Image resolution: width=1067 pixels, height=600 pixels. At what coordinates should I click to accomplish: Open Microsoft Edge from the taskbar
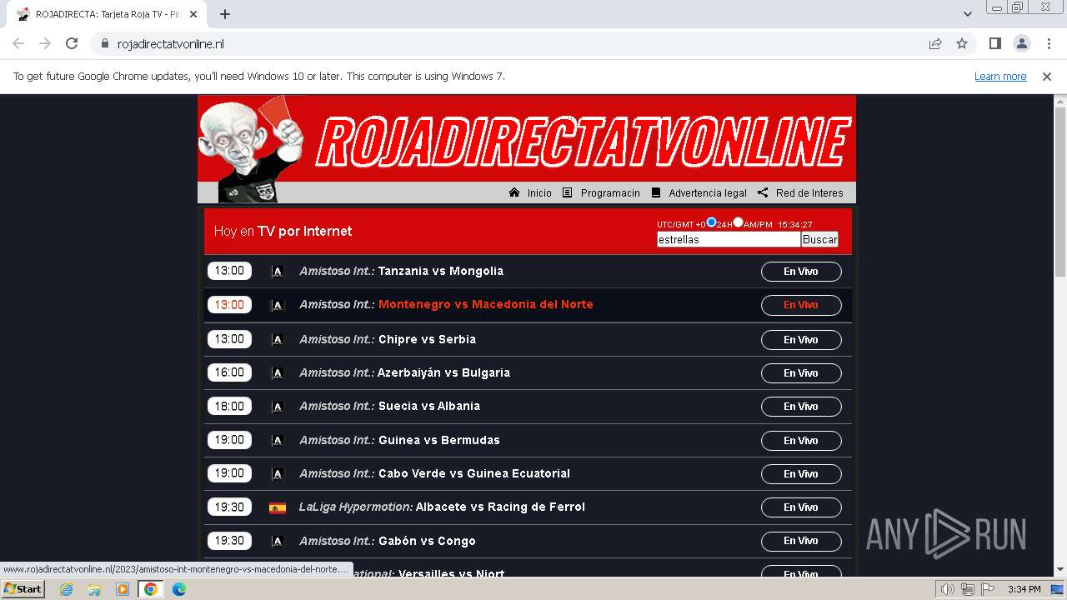179,589
